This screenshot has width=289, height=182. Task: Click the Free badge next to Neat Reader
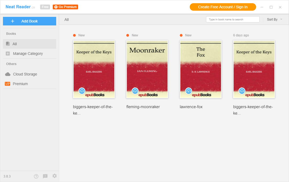click(45, 7)
